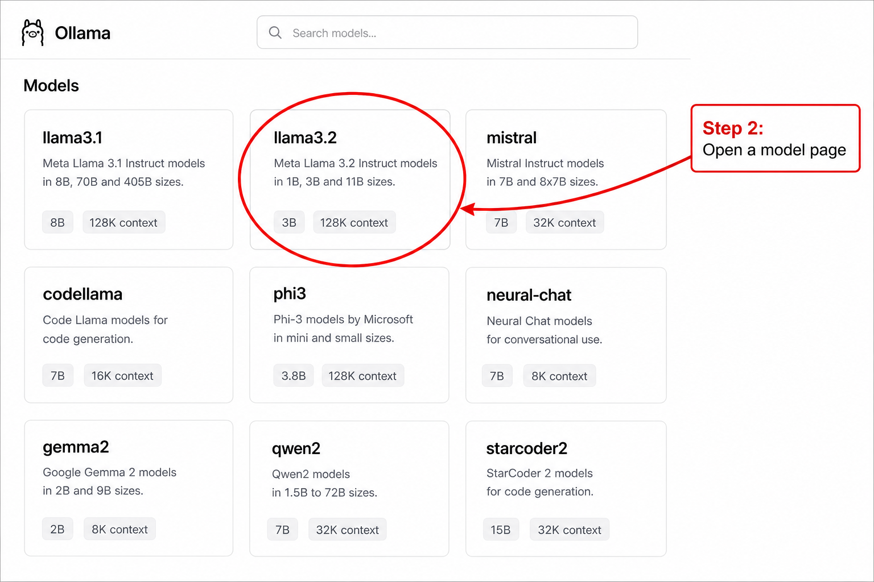Click the 3B tag on llama3.2
The width and height of the screenshot is (874, 582).
289,222
